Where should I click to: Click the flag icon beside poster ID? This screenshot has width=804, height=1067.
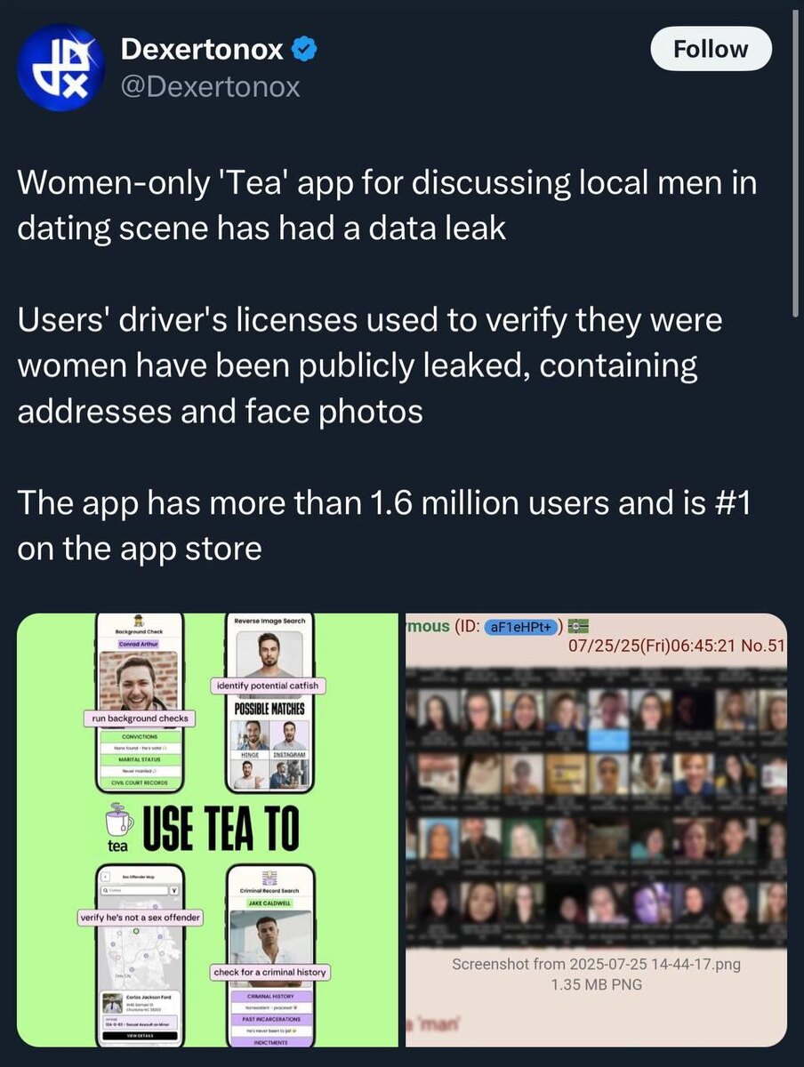tap(580, 627)
